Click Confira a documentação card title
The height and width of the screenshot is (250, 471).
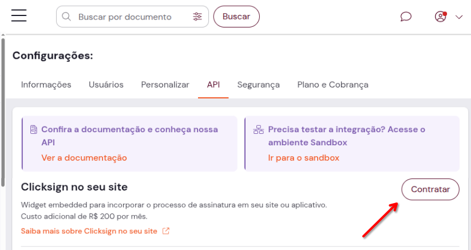point(130,136)
